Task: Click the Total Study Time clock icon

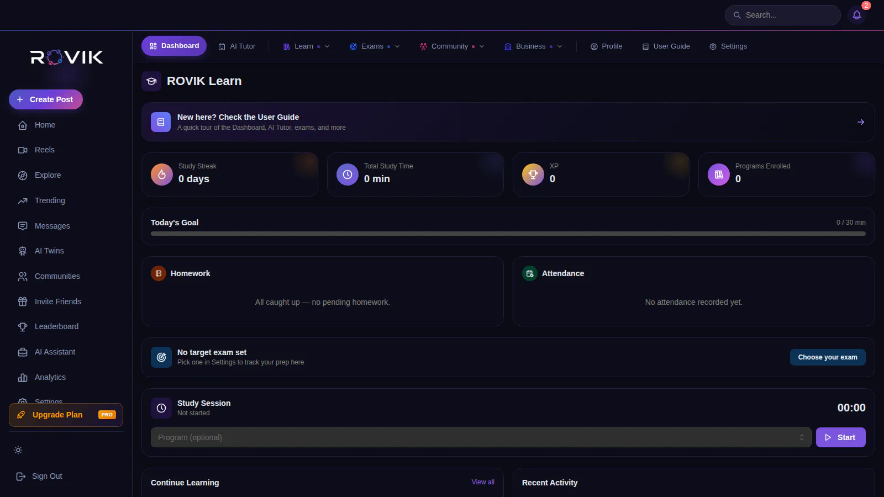Action: click(x=348, y=175)
